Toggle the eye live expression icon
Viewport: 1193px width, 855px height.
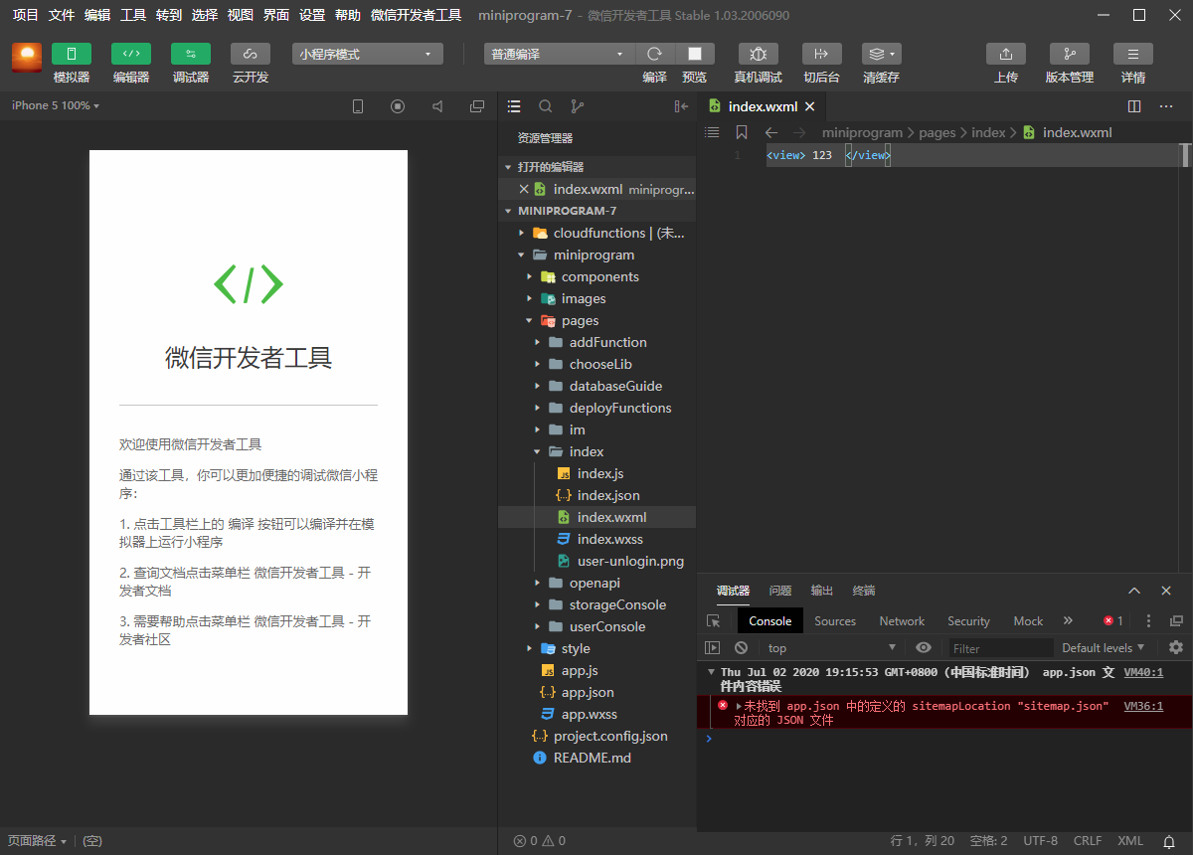(x=924, y=648)
